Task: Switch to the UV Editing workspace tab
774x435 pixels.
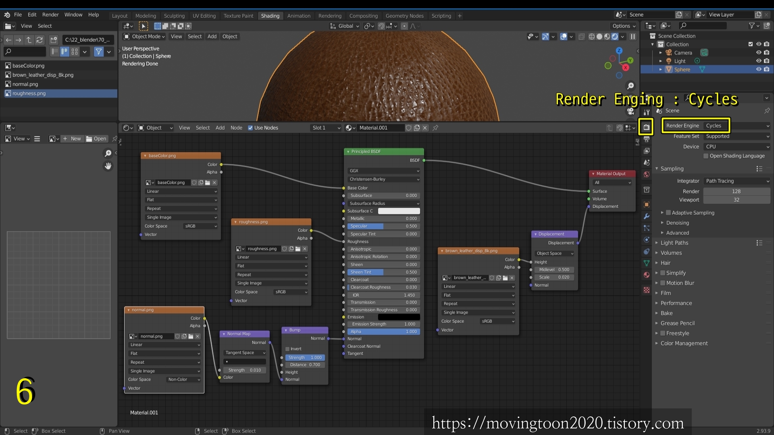Action: pos(204,16)
